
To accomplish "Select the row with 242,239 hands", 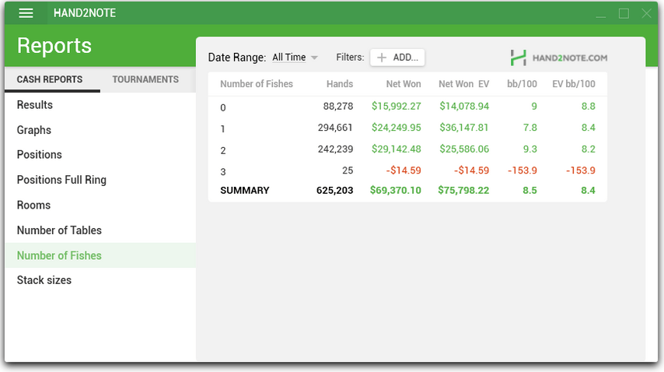I will 407,149.
